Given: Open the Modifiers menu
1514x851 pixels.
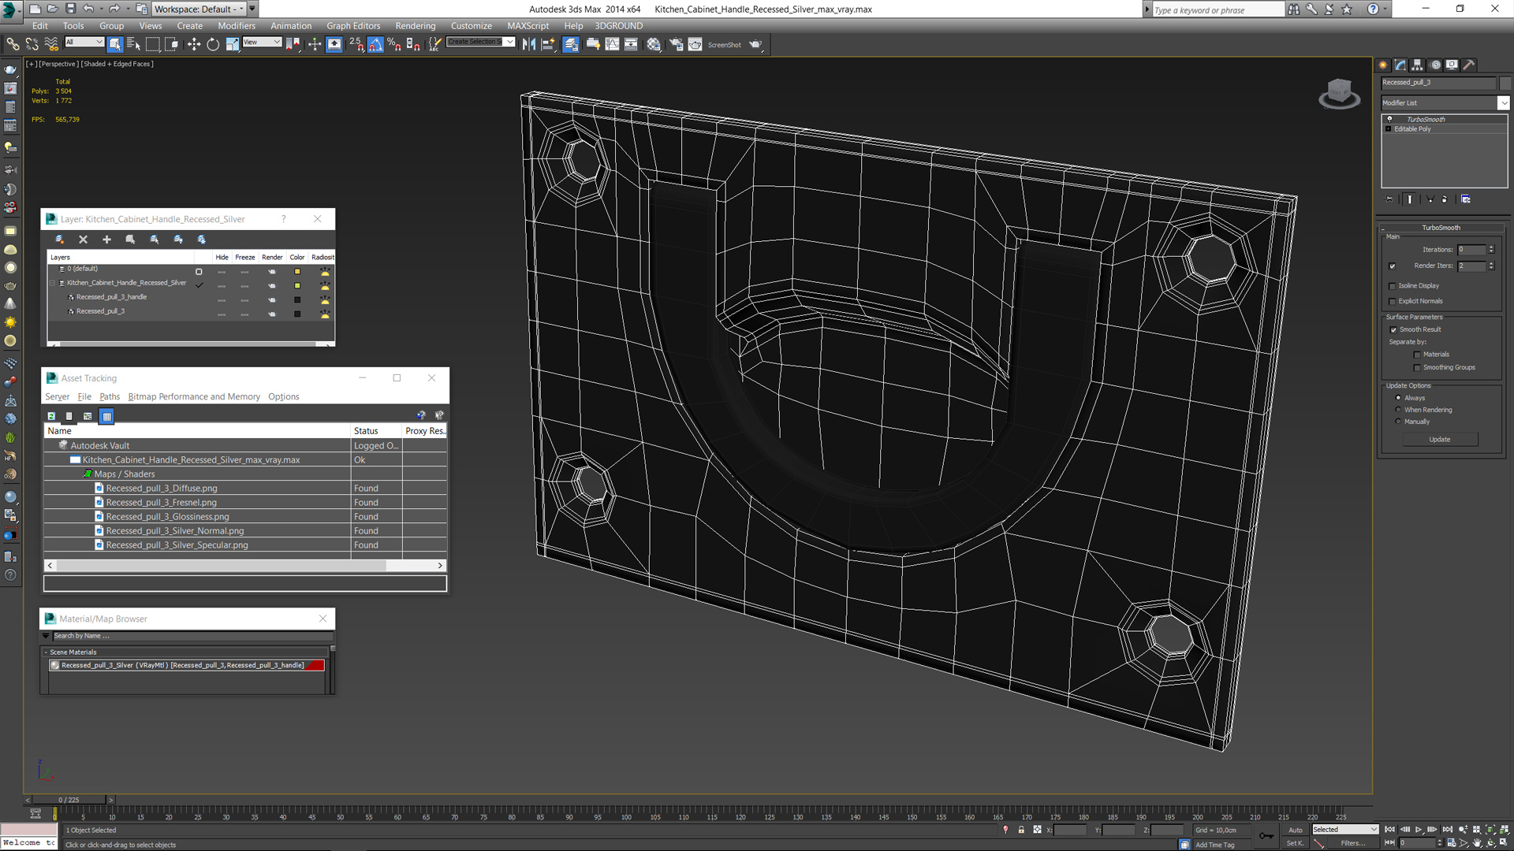Looking at the screenshot, I should click(x=237, y=26).
